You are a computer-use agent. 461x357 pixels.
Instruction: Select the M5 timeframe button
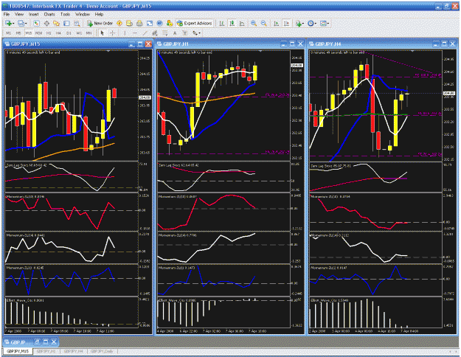[x=18, y=33]
